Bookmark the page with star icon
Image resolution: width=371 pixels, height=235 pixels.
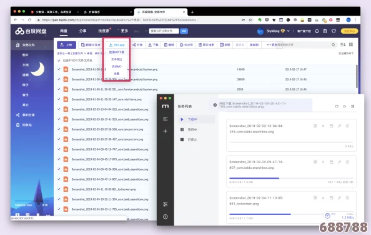250,20
